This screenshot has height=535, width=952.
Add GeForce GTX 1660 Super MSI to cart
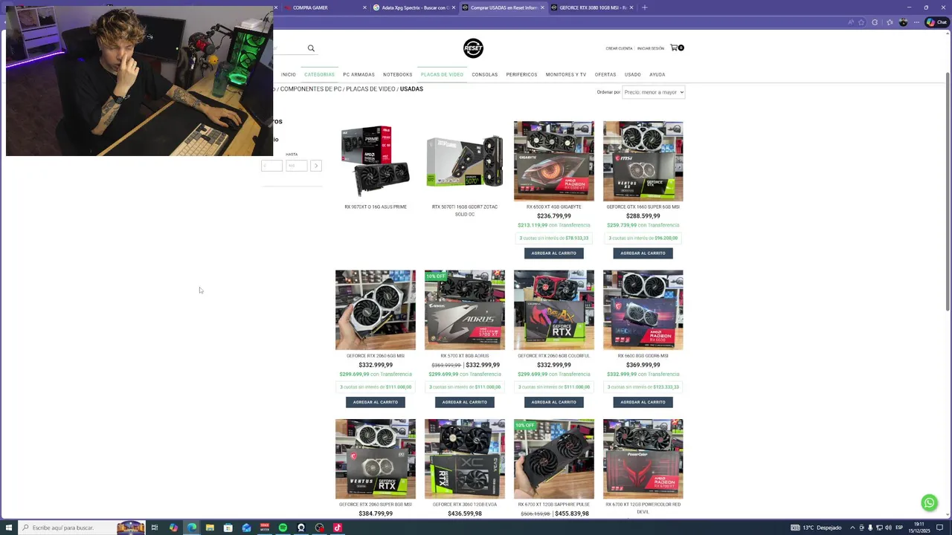pos(643,253)
